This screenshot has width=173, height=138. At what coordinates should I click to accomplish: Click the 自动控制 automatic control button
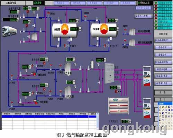coord(163,55)
